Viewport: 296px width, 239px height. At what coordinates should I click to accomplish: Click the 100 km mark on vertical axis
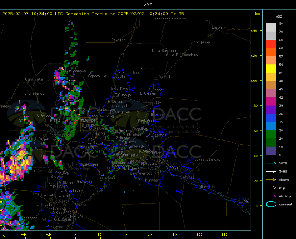click(254, 81)
